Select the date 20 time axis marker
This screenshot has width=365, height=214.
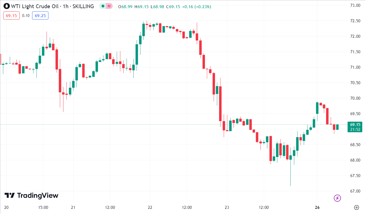[x=7, y=207]
